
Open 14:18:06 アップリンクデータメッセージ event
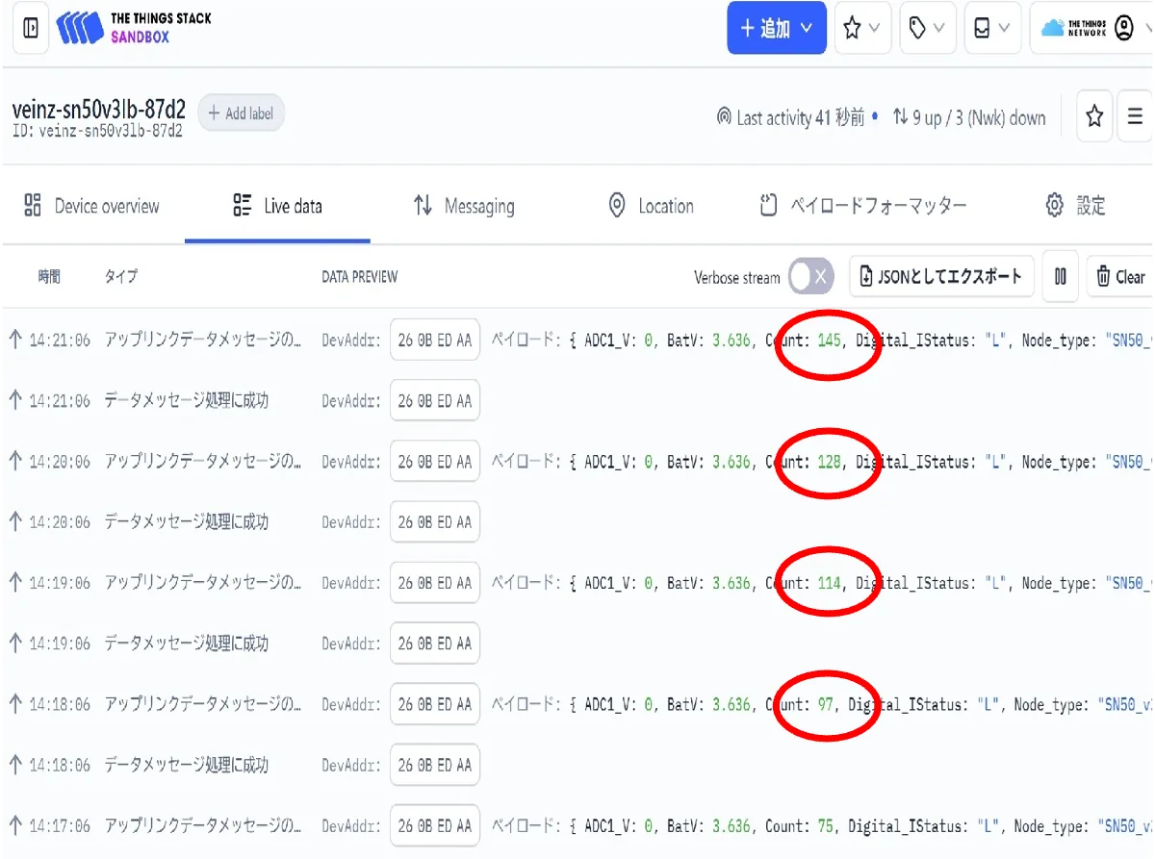[x=203, y=704]
